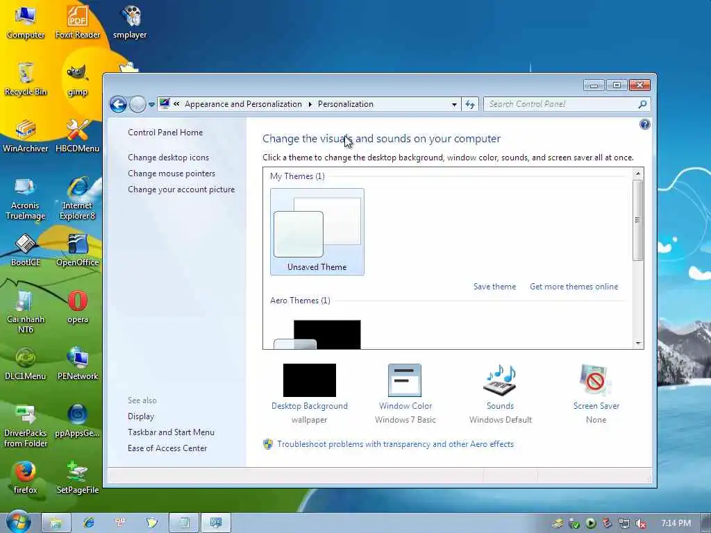Open Control Panel Home
This screenshot has height=533, width=711.
(165, 133)
